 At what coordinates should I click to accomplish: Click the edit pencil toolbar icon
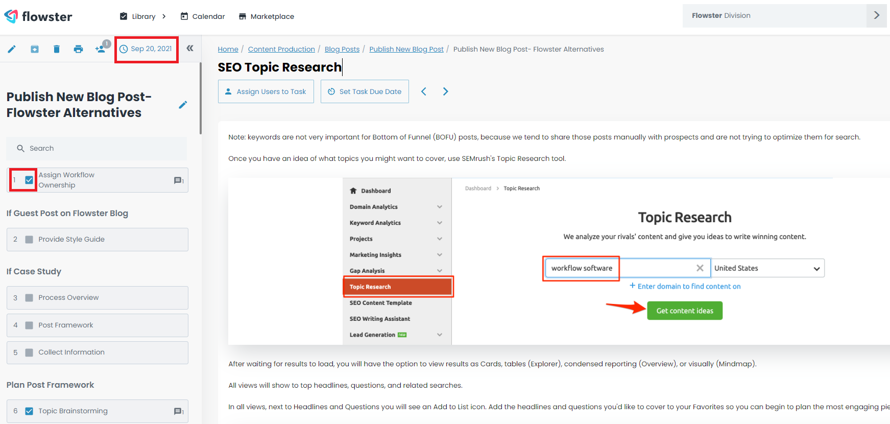(x=12, y=49)
